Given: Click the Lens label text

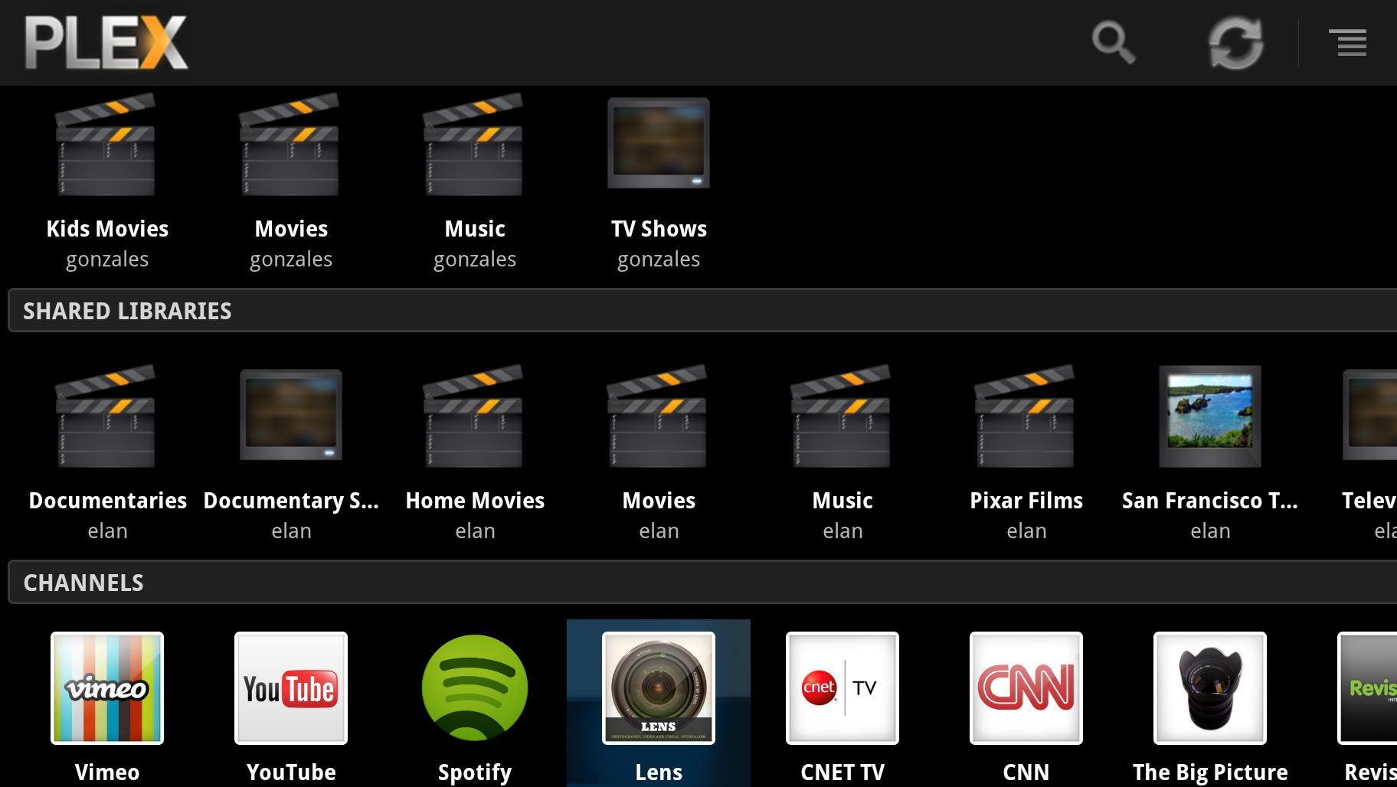Looking at the screenshot, I should [659, 772].
